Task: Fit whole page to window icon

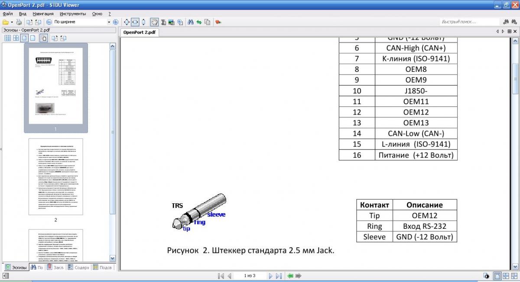Action: coord(127,22)
